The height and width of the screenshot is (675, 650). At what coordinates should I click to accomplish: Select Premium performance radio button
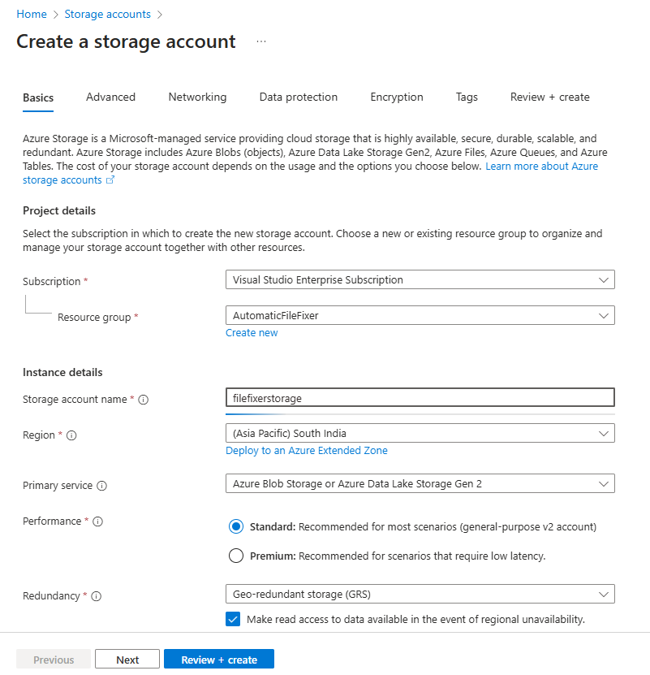[x=236, y=556]
